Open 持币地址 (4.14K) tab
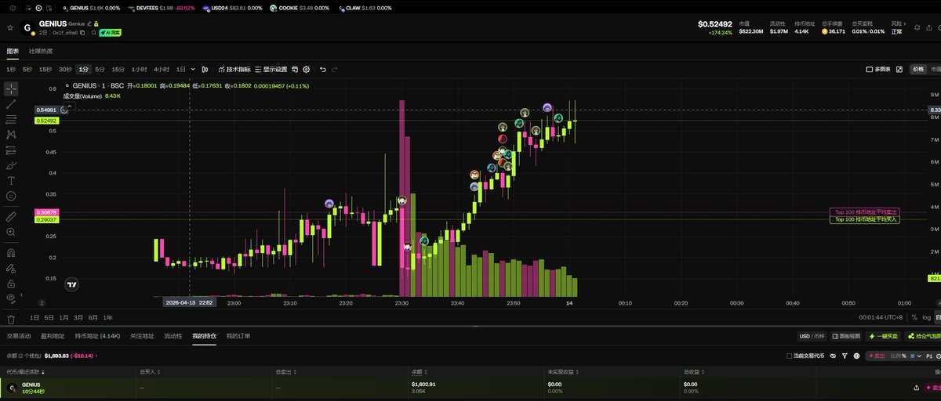 point(97,336)
